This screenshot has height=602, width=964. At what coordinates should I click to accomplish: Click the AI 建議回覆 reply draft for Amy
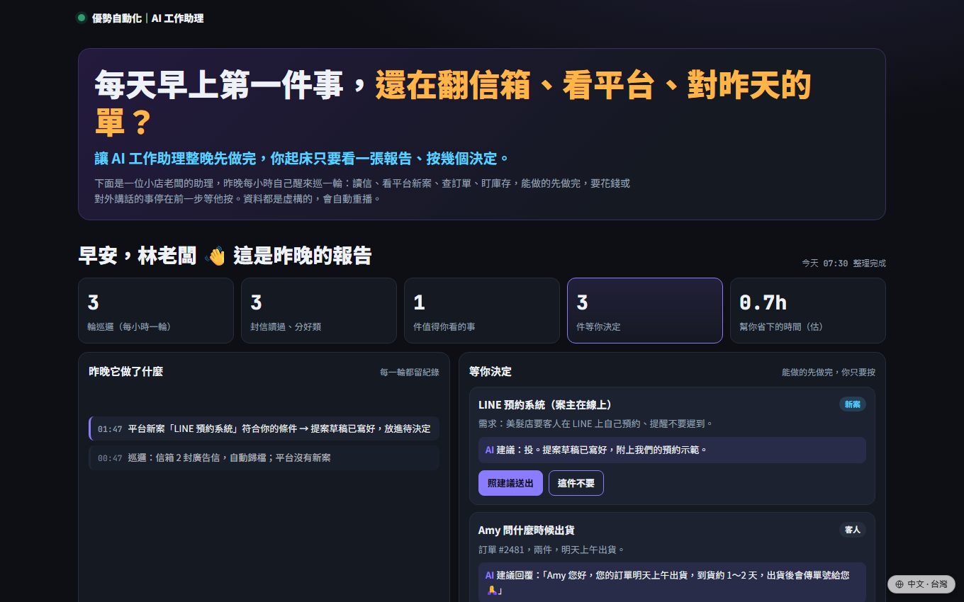(672, 582)
